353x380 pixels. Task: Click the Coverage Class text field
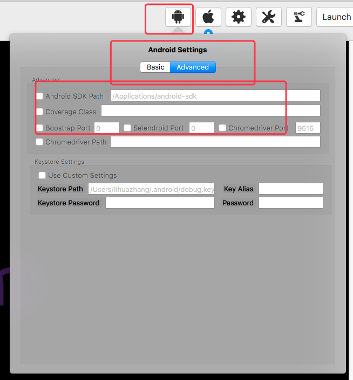(211, 110)
